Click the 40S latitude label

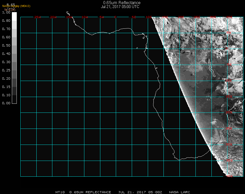[229, 176]
